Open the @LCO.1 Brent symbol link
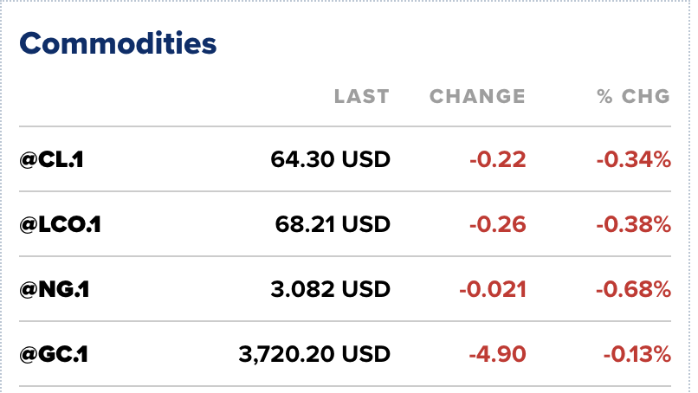The image size is (698, 393). coord(60,224)
